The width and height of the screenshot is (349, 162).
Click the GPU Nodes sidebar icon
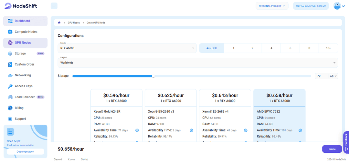click(x=10, y=43)
